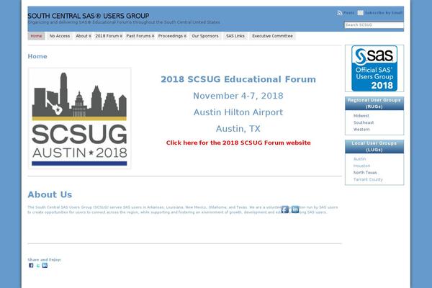This screenshot has height=288, width=432.
Task: Open the 2018 SCSUG Forum website link
Action: point(238,143)
